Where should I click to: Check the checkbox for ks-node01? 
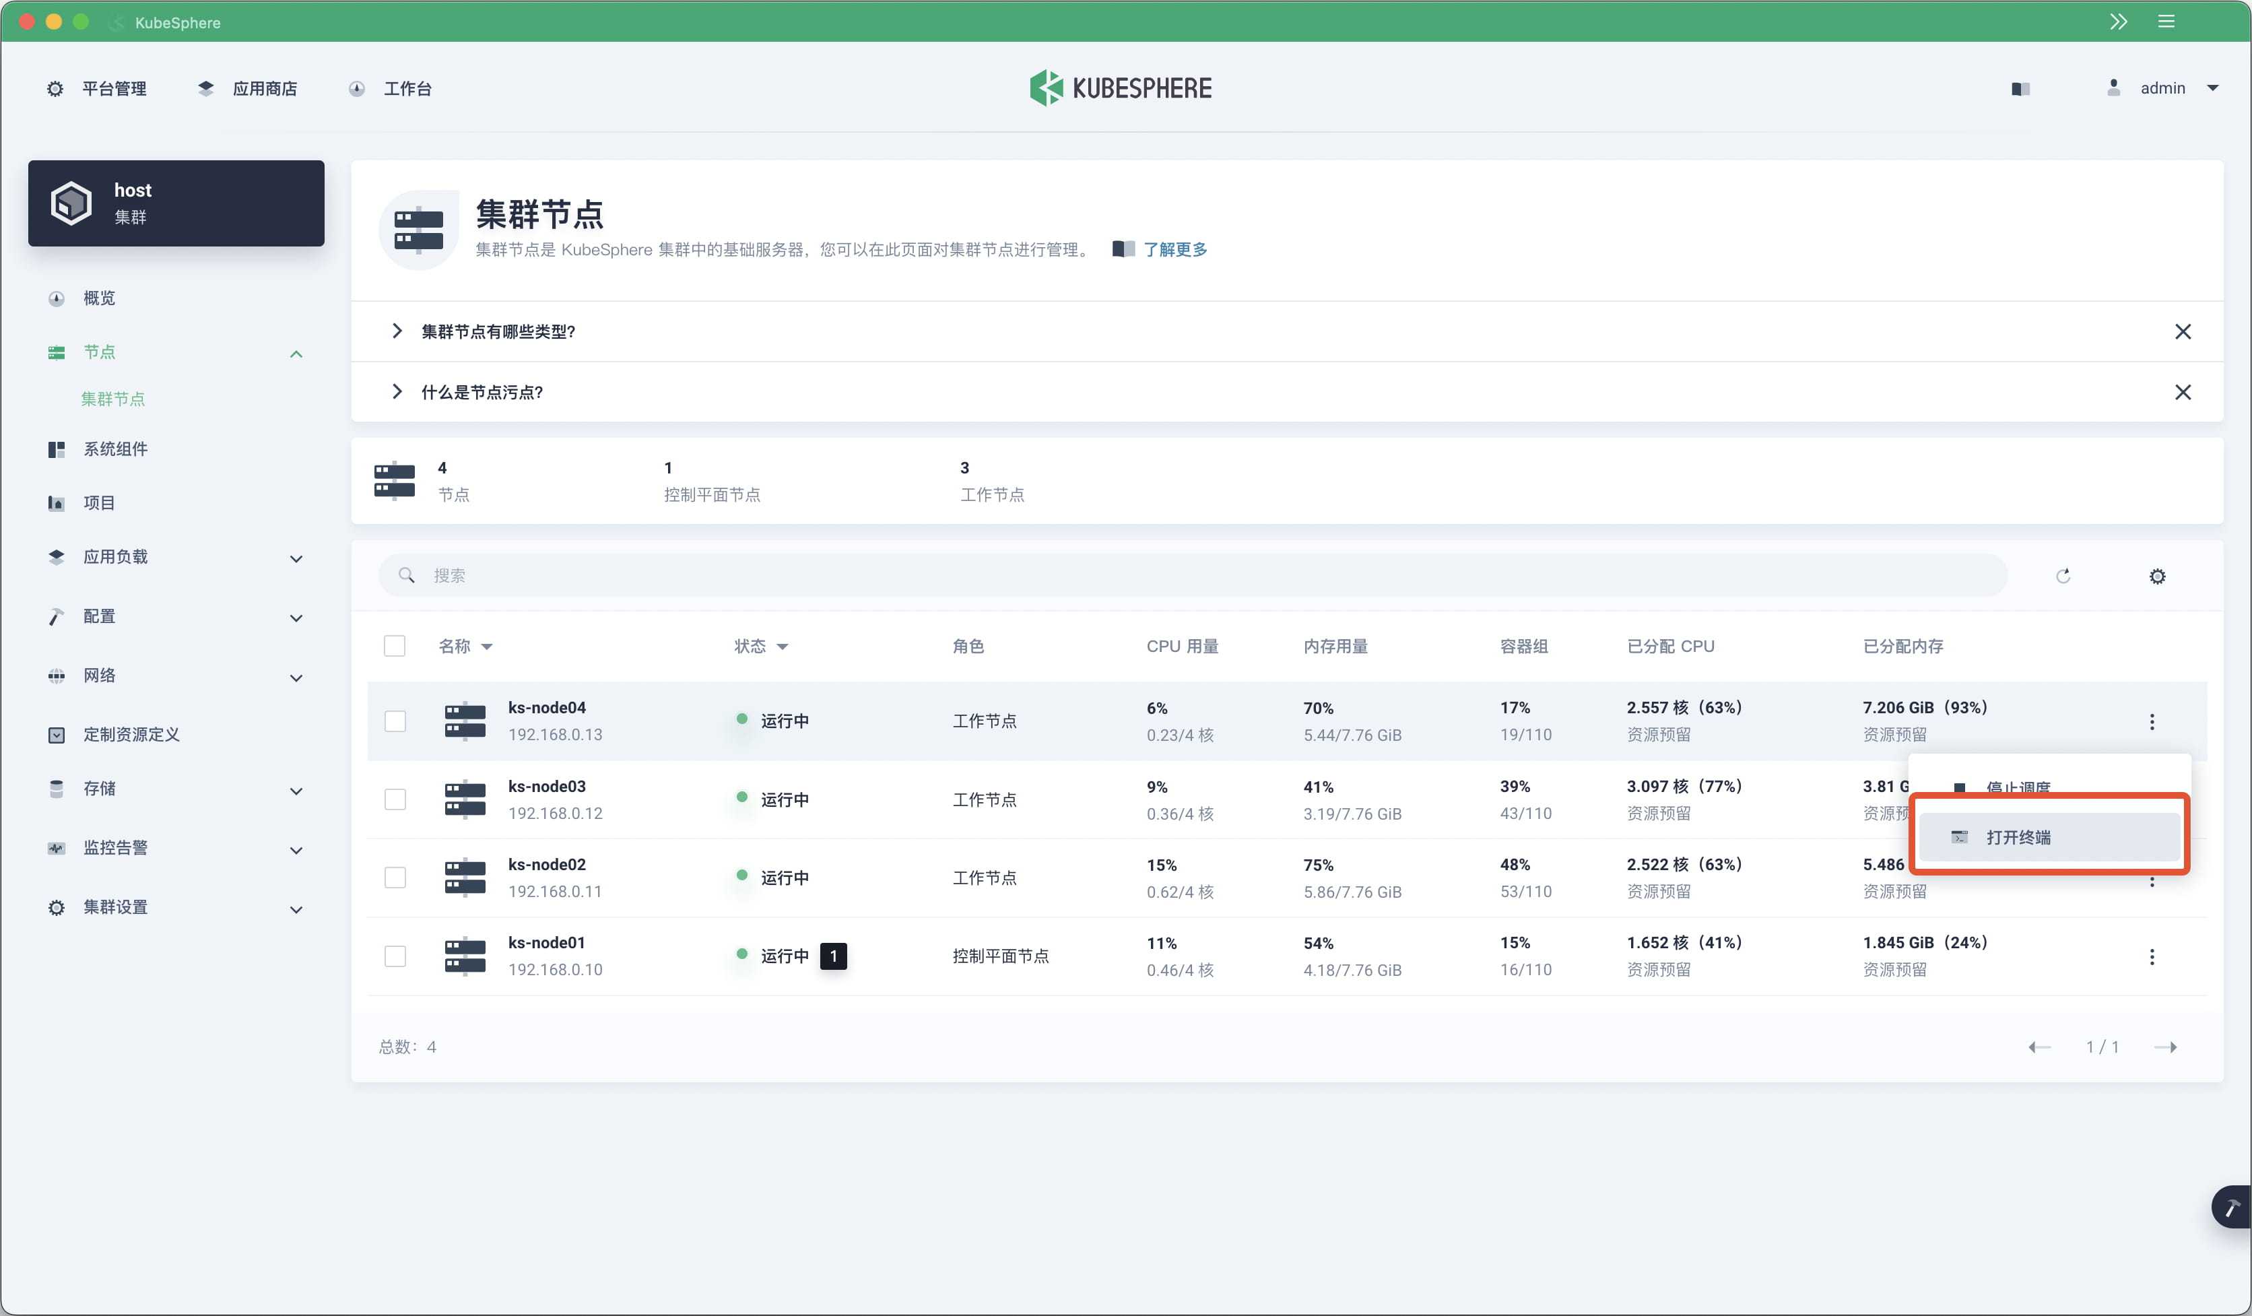coord(395,955)
